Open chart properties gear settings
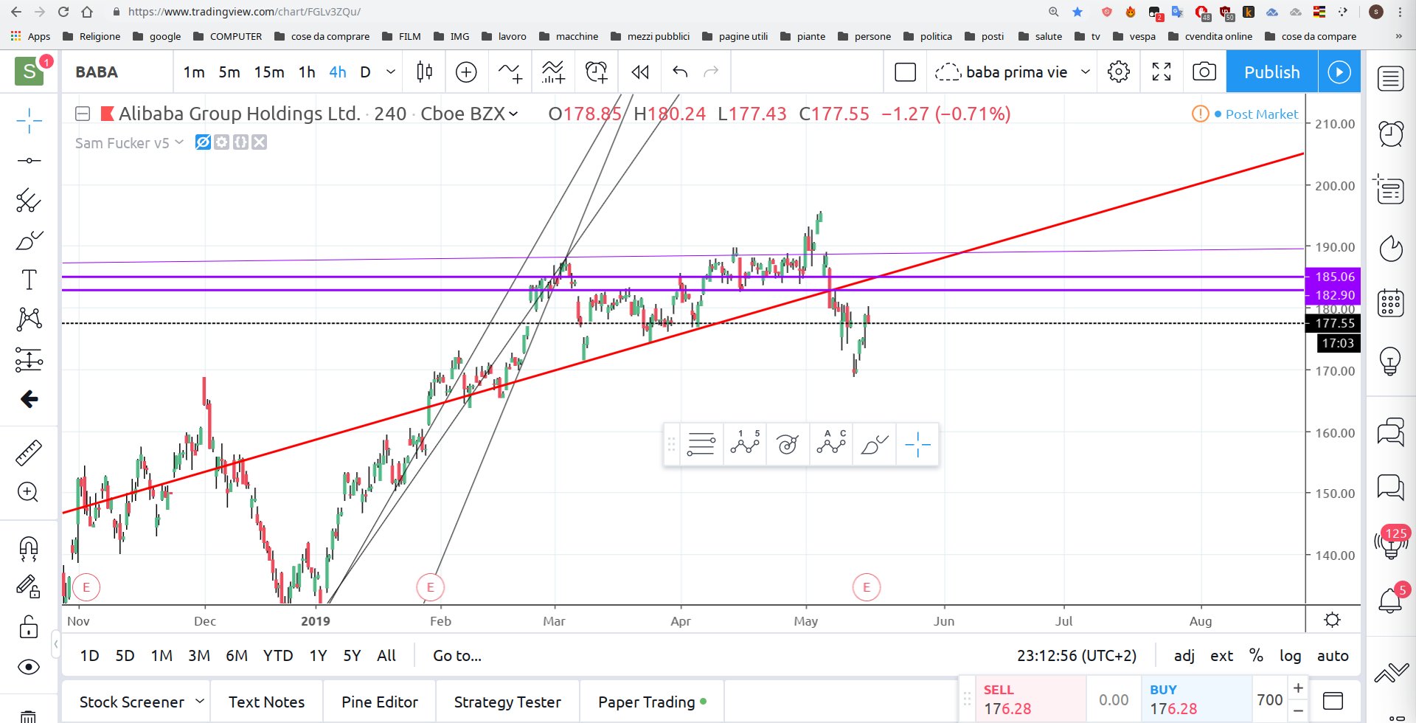Viewport: 1416px width, 723px height. (x=1118, y=72)
